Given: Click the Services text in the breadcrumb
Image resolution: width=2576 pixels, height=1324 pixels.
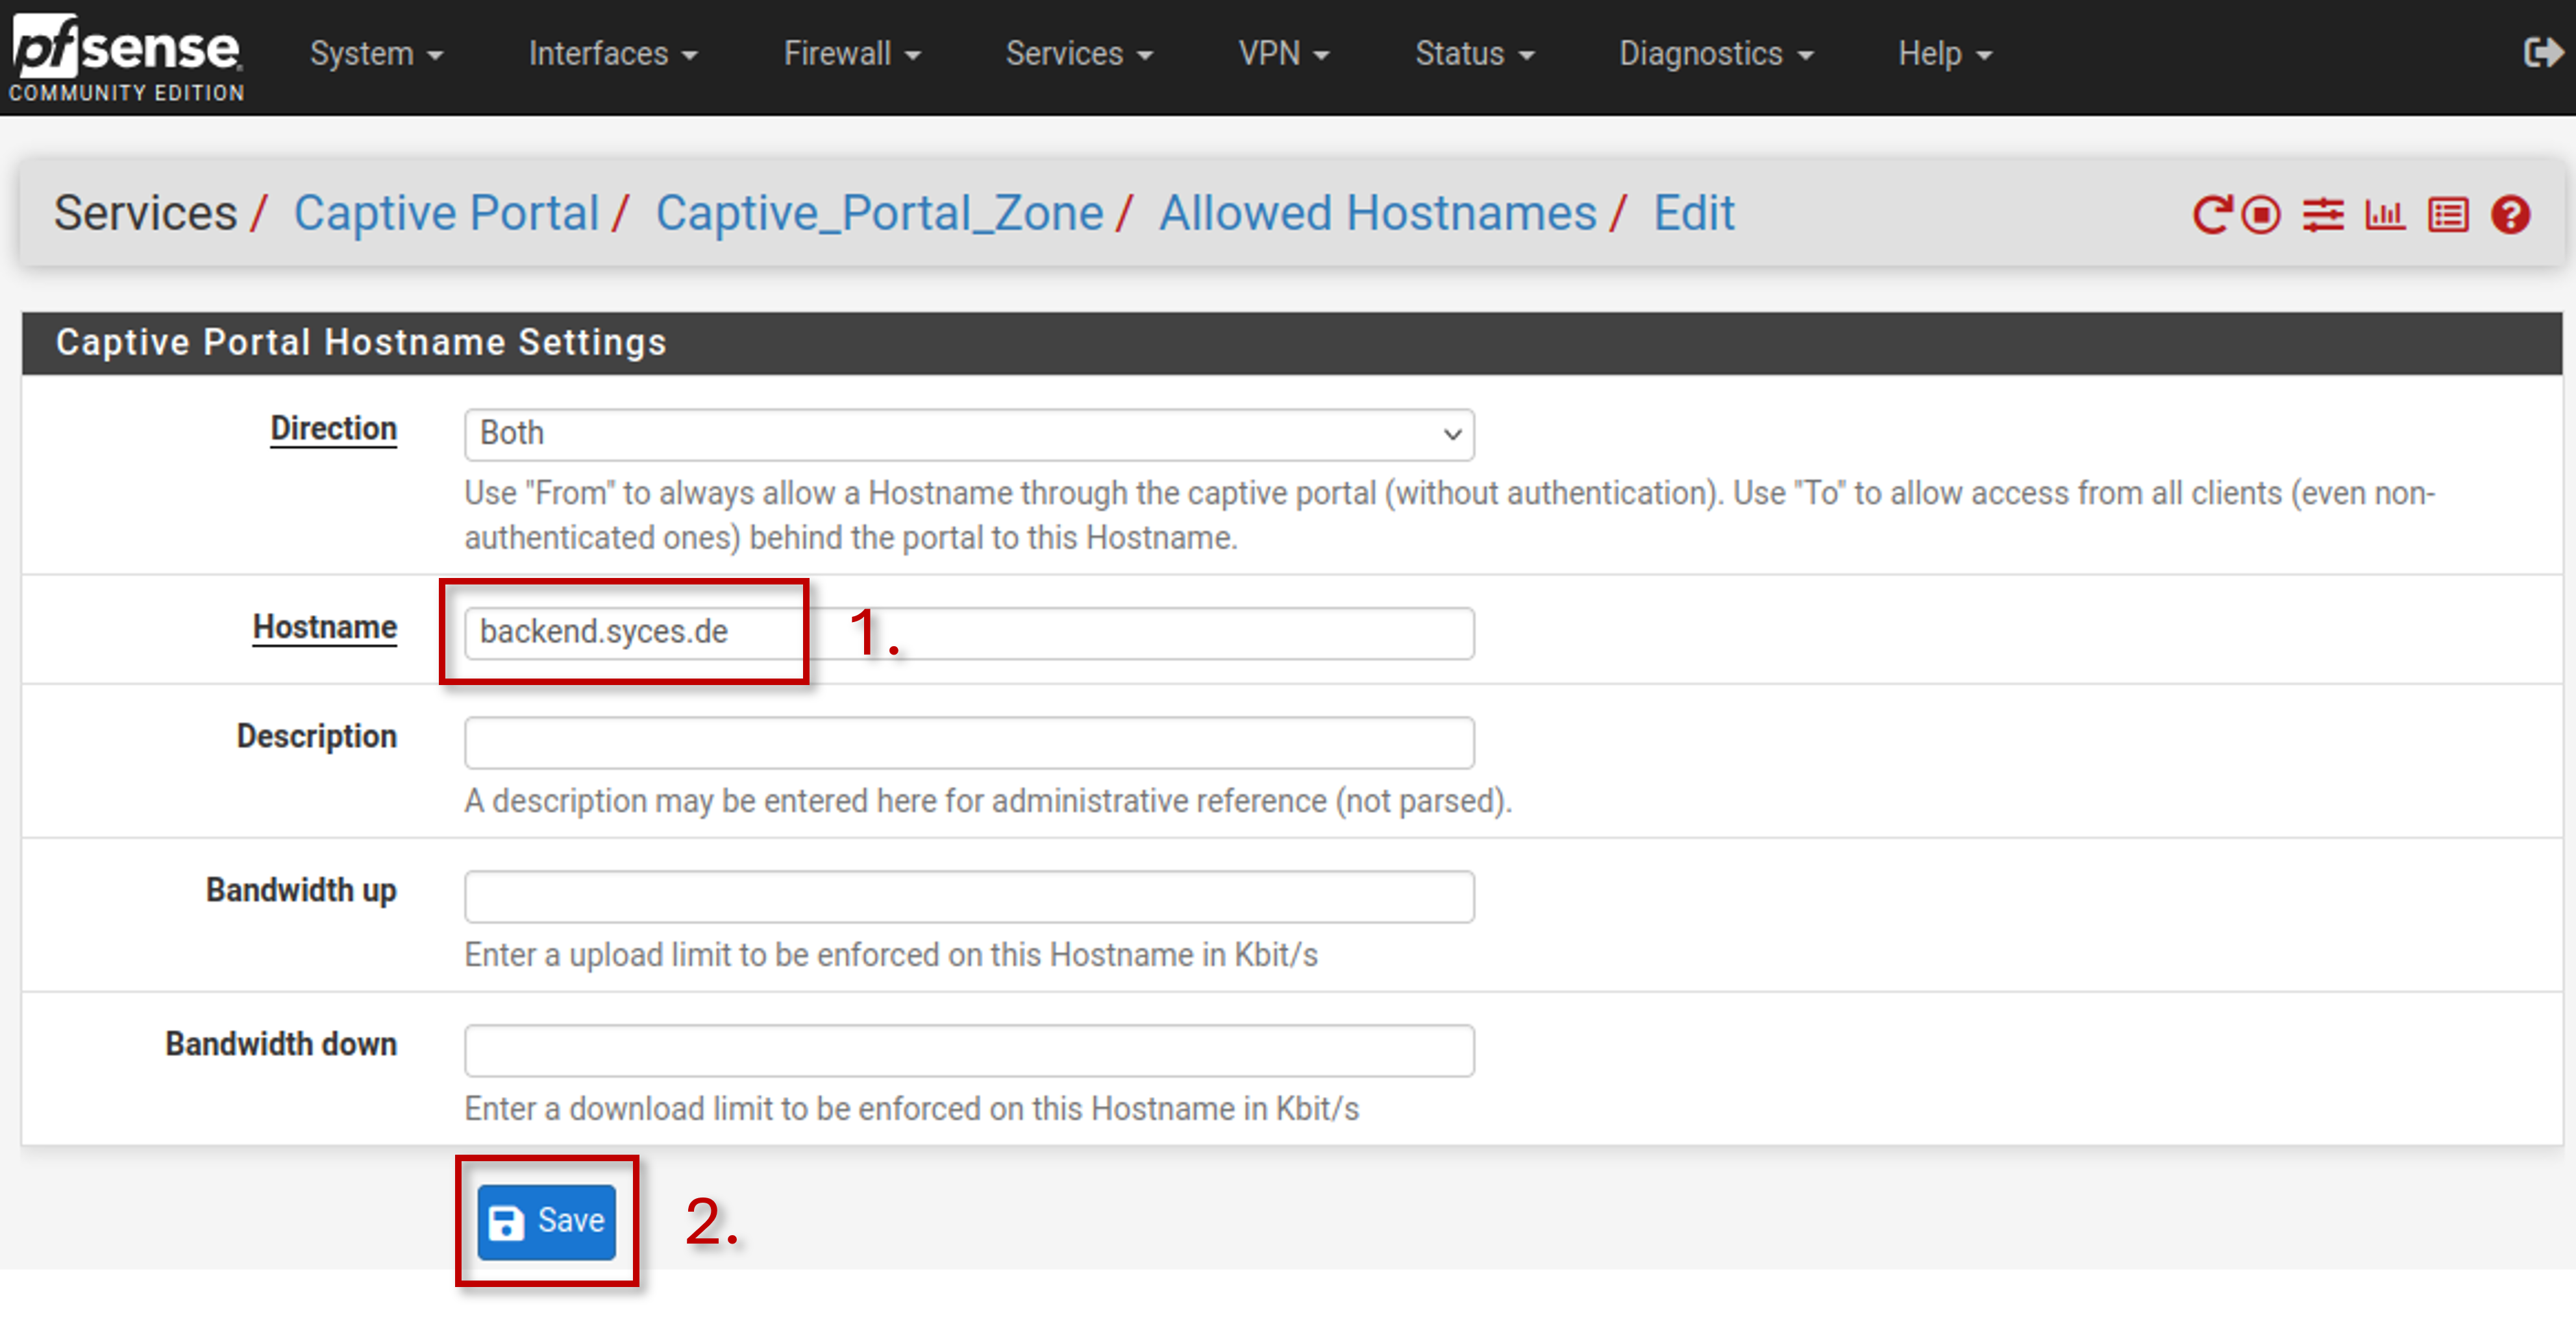Looking at the screenshot, I should tap(145, 213).
